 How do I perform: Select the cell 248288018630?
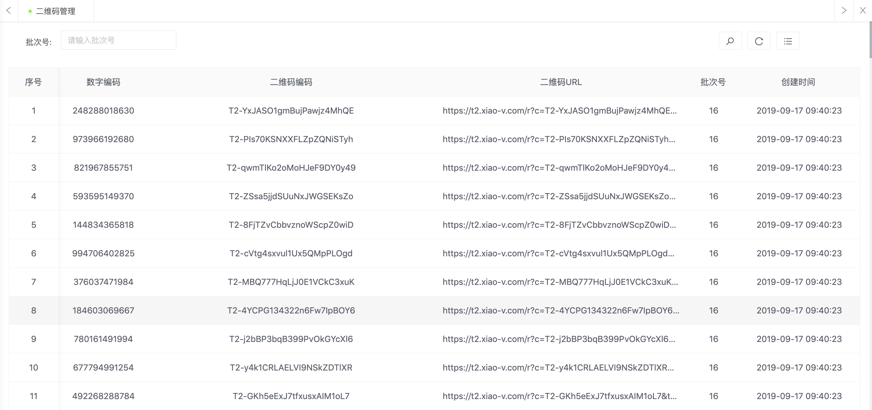(x=103, y=111)
